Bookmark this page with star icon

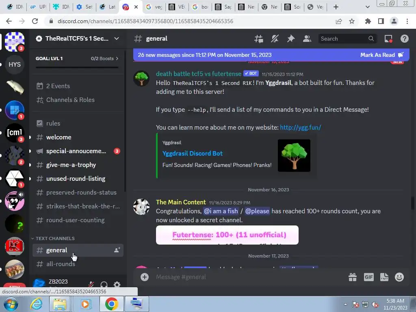pyautogui.click(x=352, y=21)
